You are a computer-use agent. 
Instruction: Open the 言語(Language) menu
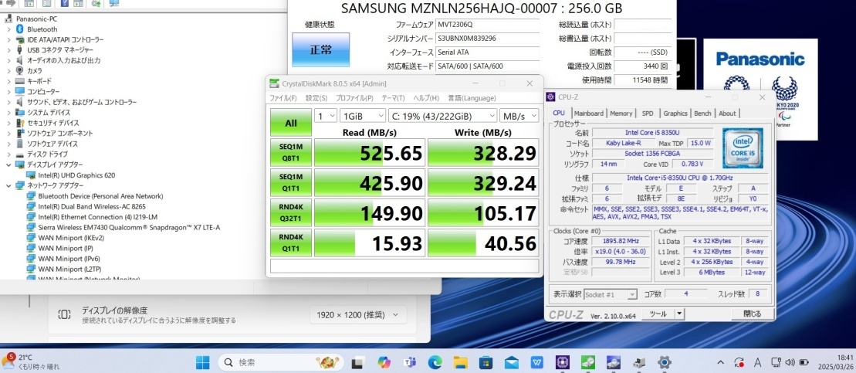(472, 98)
